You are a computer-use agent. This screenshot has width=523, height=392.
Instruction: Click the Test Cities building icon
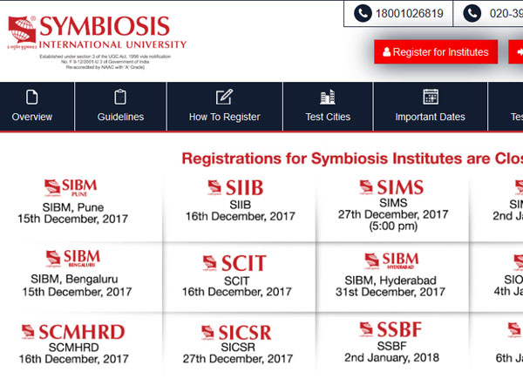pos(327,97)
